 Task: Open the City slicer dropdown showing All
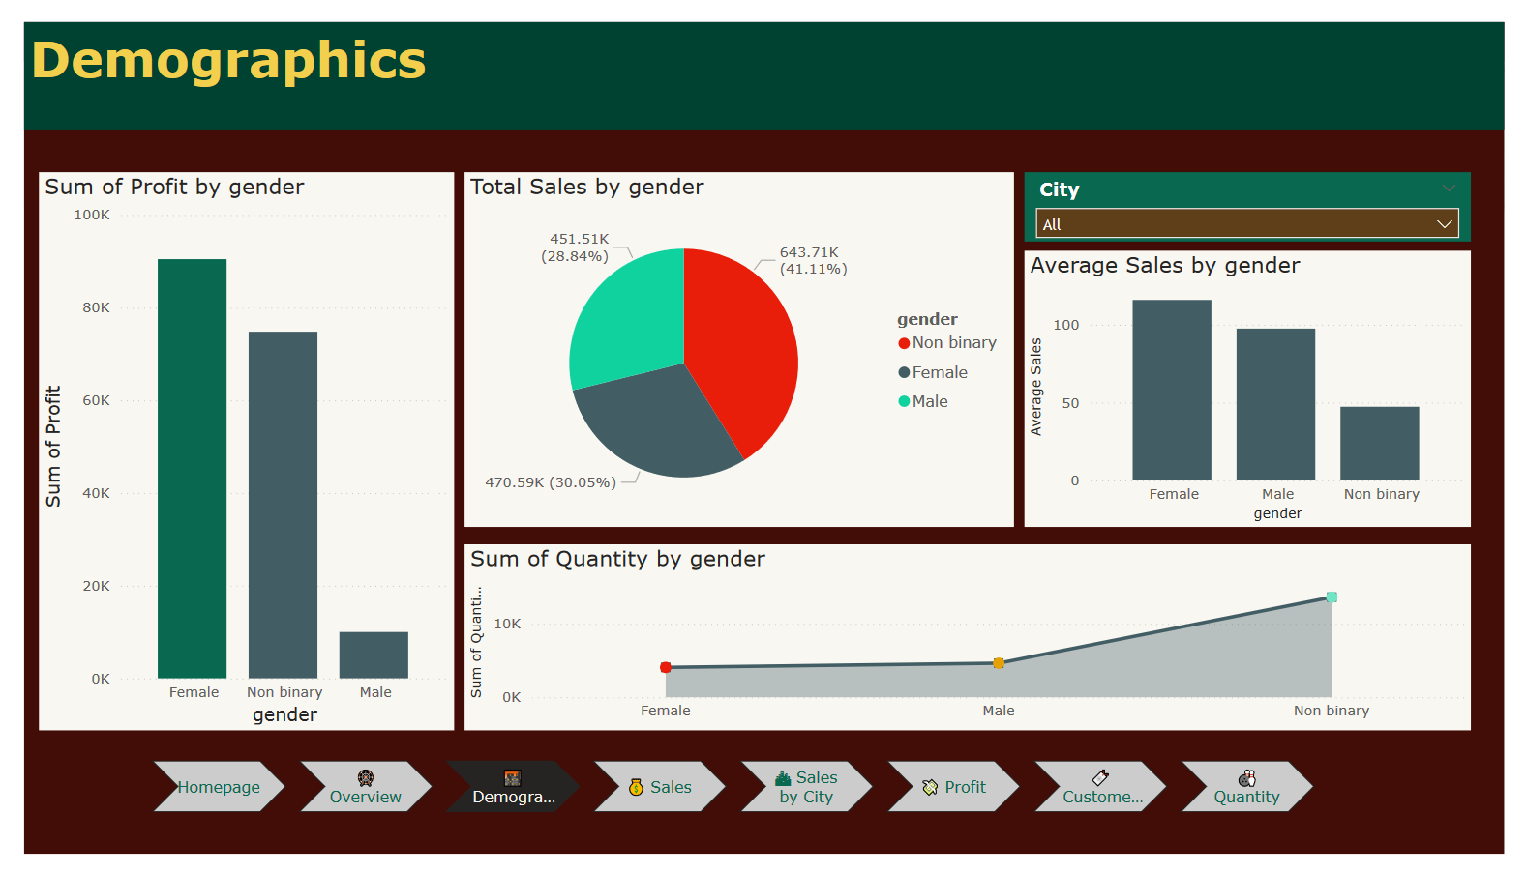tap(1247, 223)
